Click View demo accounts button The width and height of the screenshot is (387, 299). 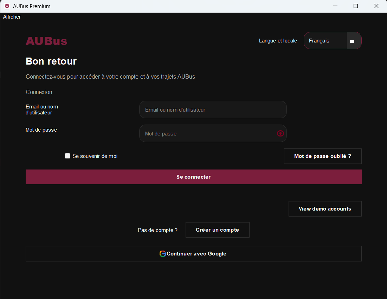325,209
